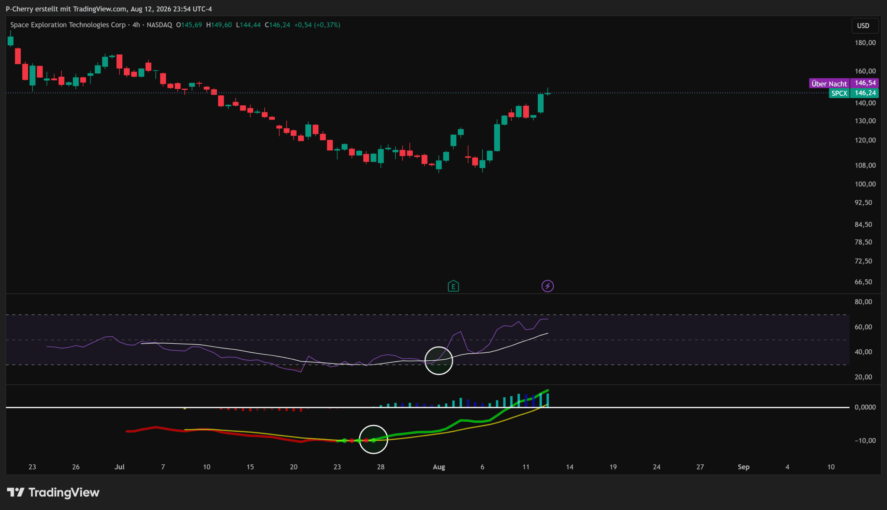This screenshot has height=510, width=887.
Task: Click the TradingView logo
Action: pos(53,492)
